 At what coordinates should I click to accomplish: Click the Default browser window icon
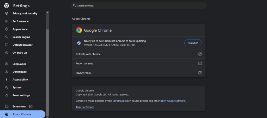pyautogui.click(x=7, y=45)
